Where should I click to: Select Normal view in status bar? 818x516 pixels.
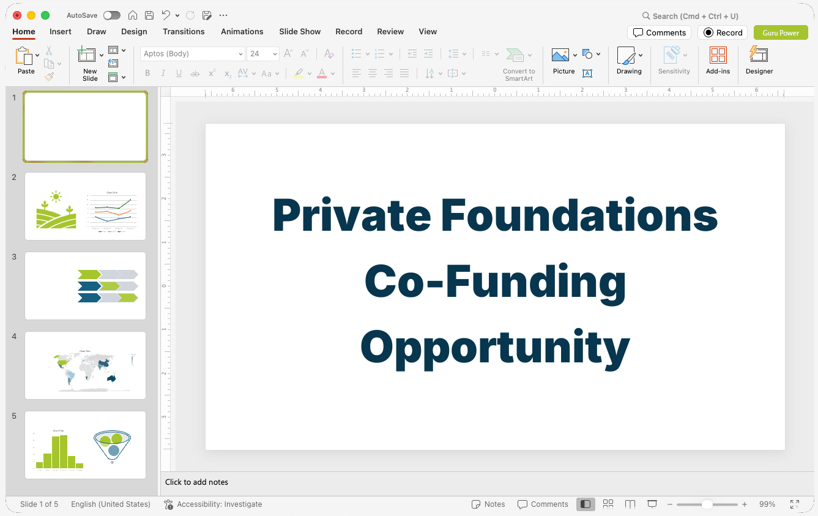pos(586,504)
